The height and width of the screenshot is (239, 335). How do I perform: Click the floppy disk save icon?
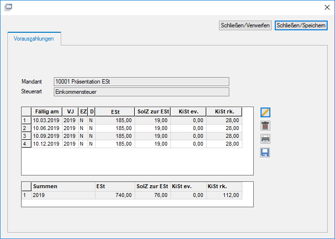pyautogui.click(x=265, y=152)
